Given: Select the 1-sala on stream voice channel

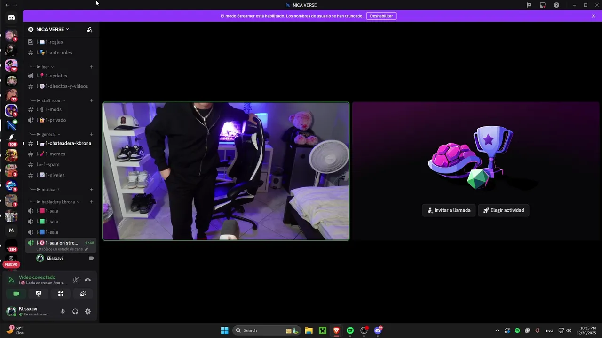Looking at the screenshot, I should point(61,246).
